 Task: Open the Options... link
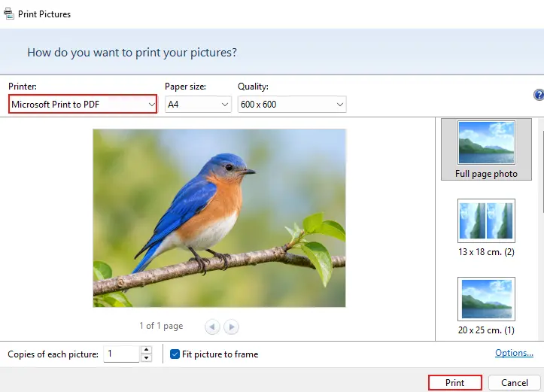tap(514, 353)
